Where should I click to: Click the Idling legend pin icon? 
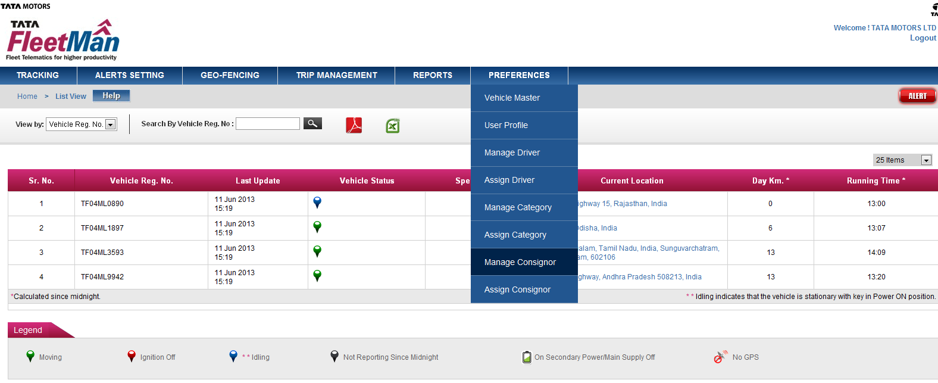coord(233,356)
